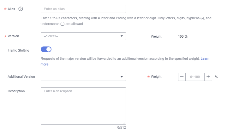Screen dimensions: 227x135
Task: Open the Version select dropdown
Action: (83, 36)
